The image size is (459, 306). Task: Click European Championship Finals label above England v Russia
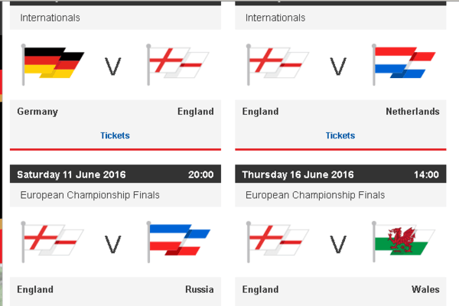pyautogui.click(x=90, y=195)
